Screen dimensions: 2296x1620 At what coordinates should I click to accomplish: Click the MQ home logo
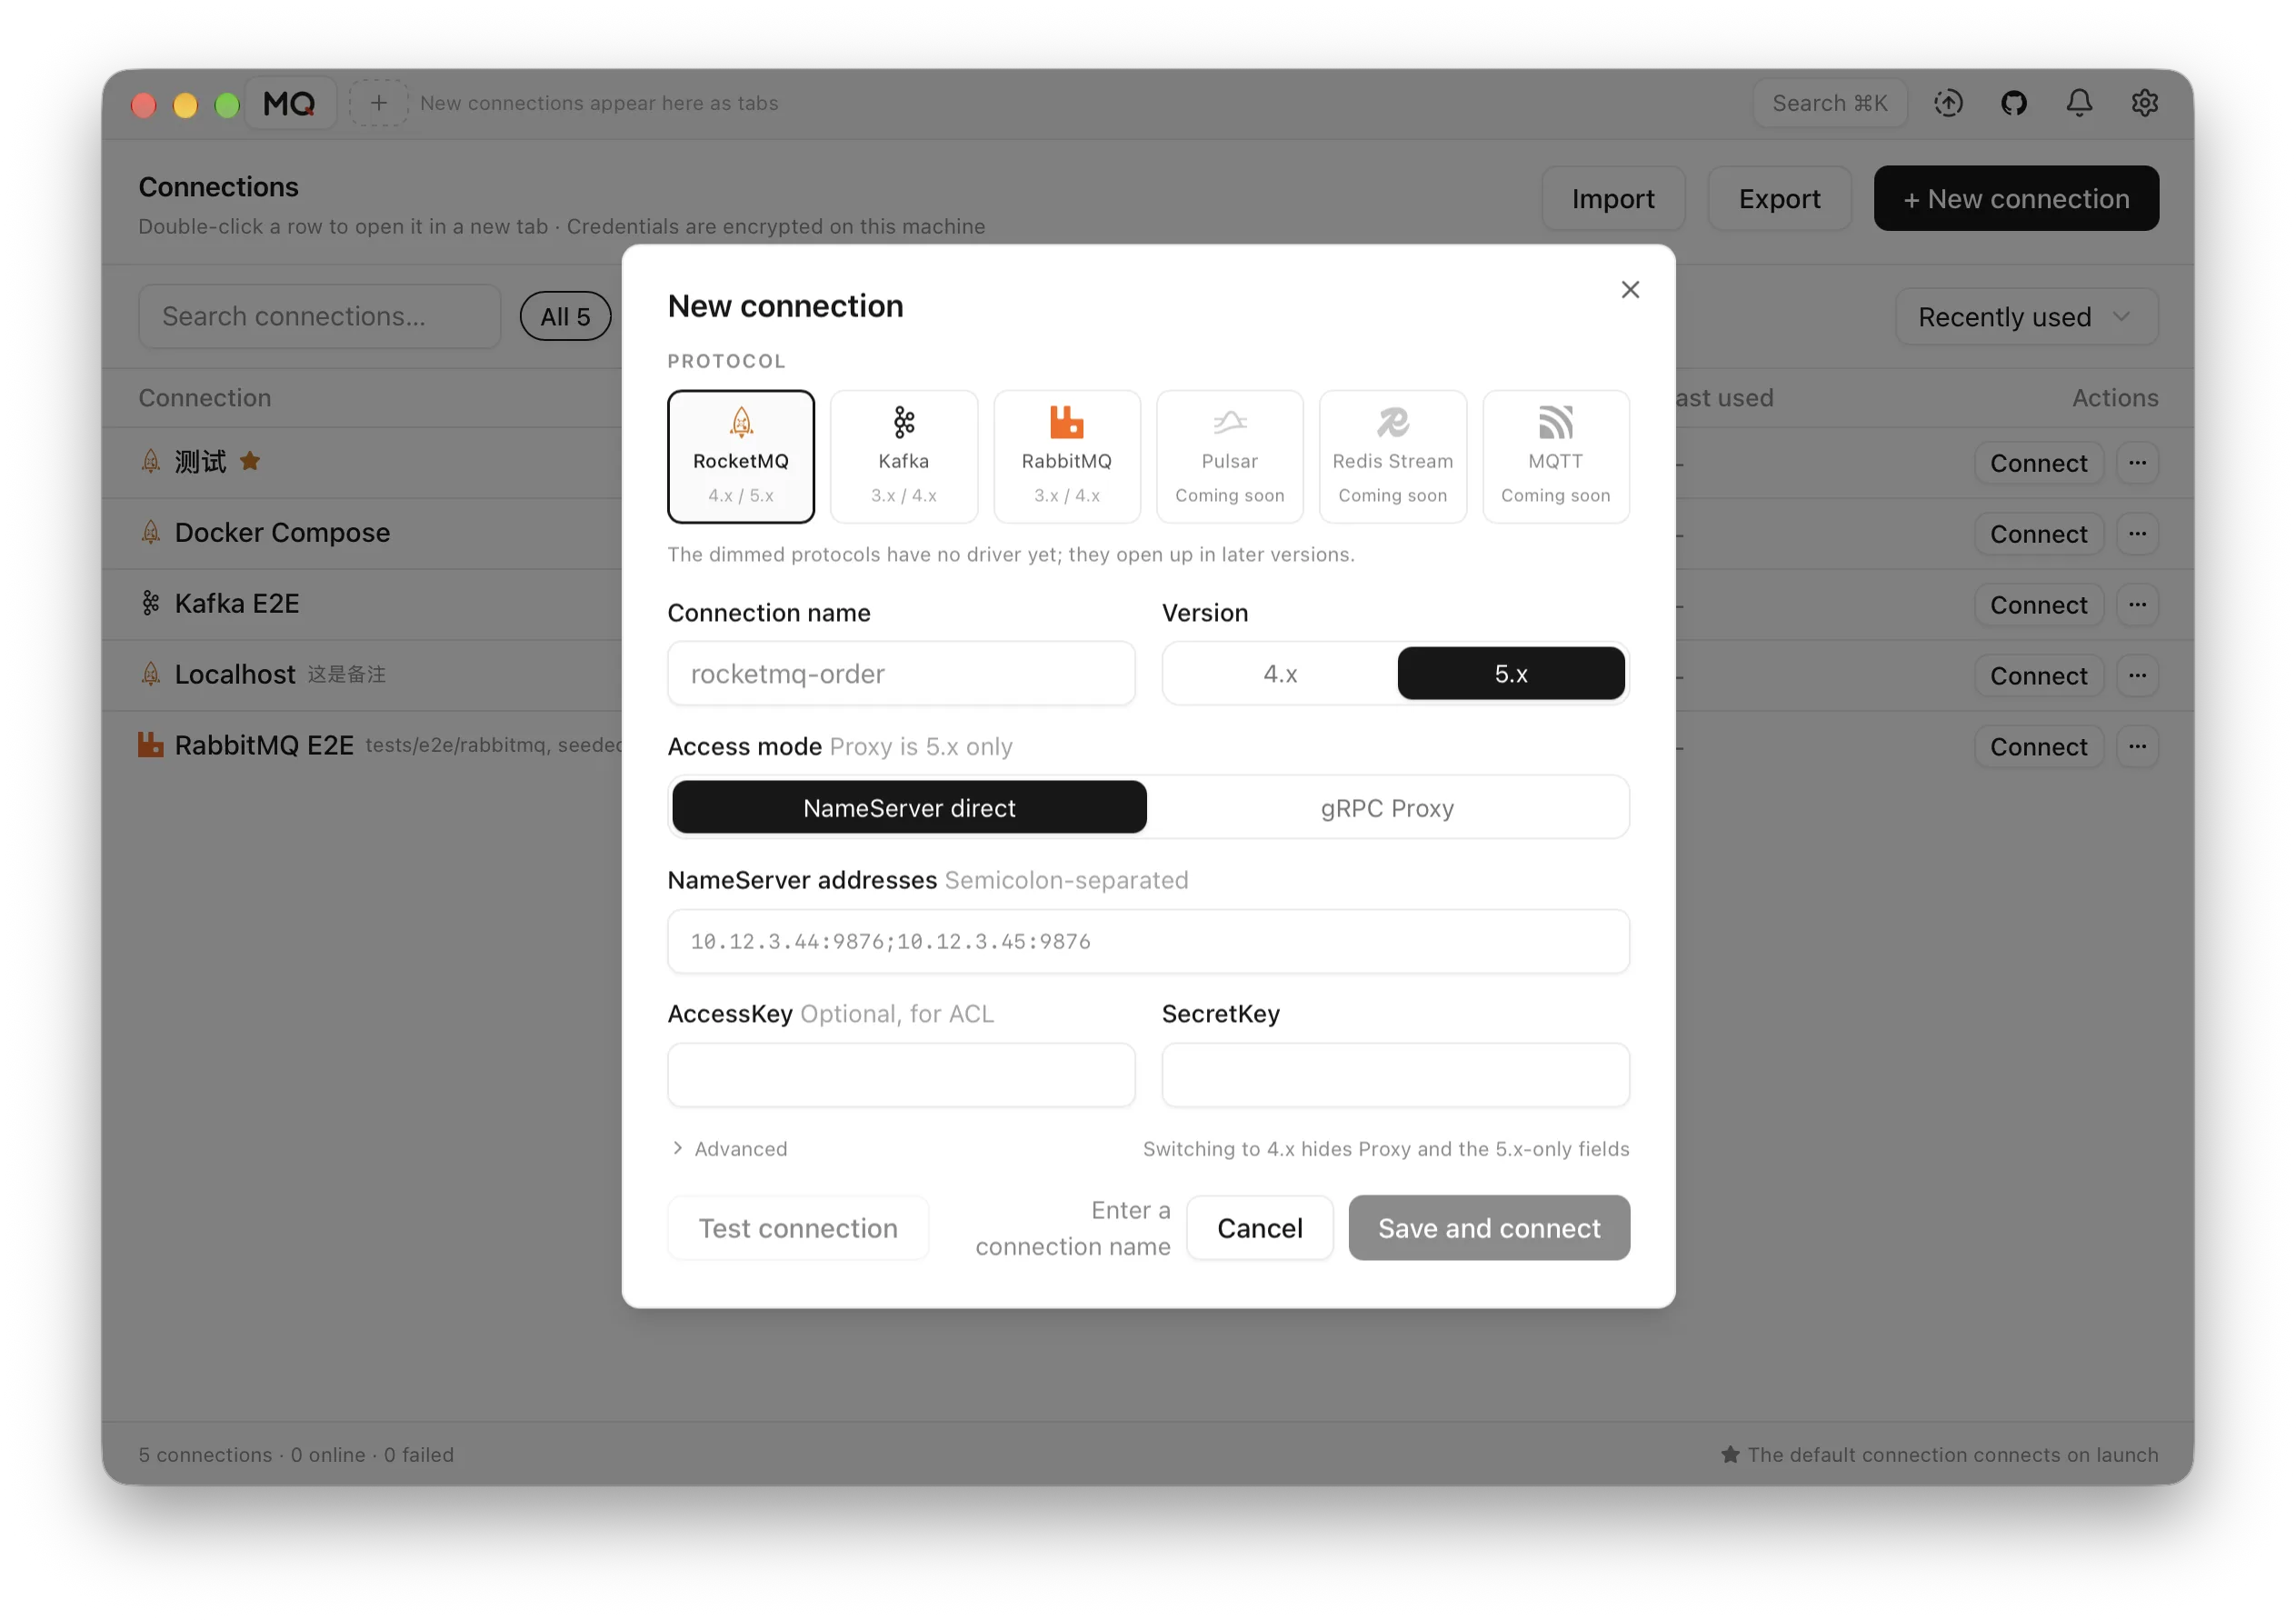pyautogui.click(x=289, y=103)
